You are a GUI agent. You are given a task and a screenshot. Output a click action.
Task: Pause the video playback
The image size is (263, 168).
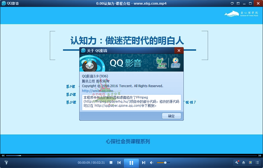131,163
